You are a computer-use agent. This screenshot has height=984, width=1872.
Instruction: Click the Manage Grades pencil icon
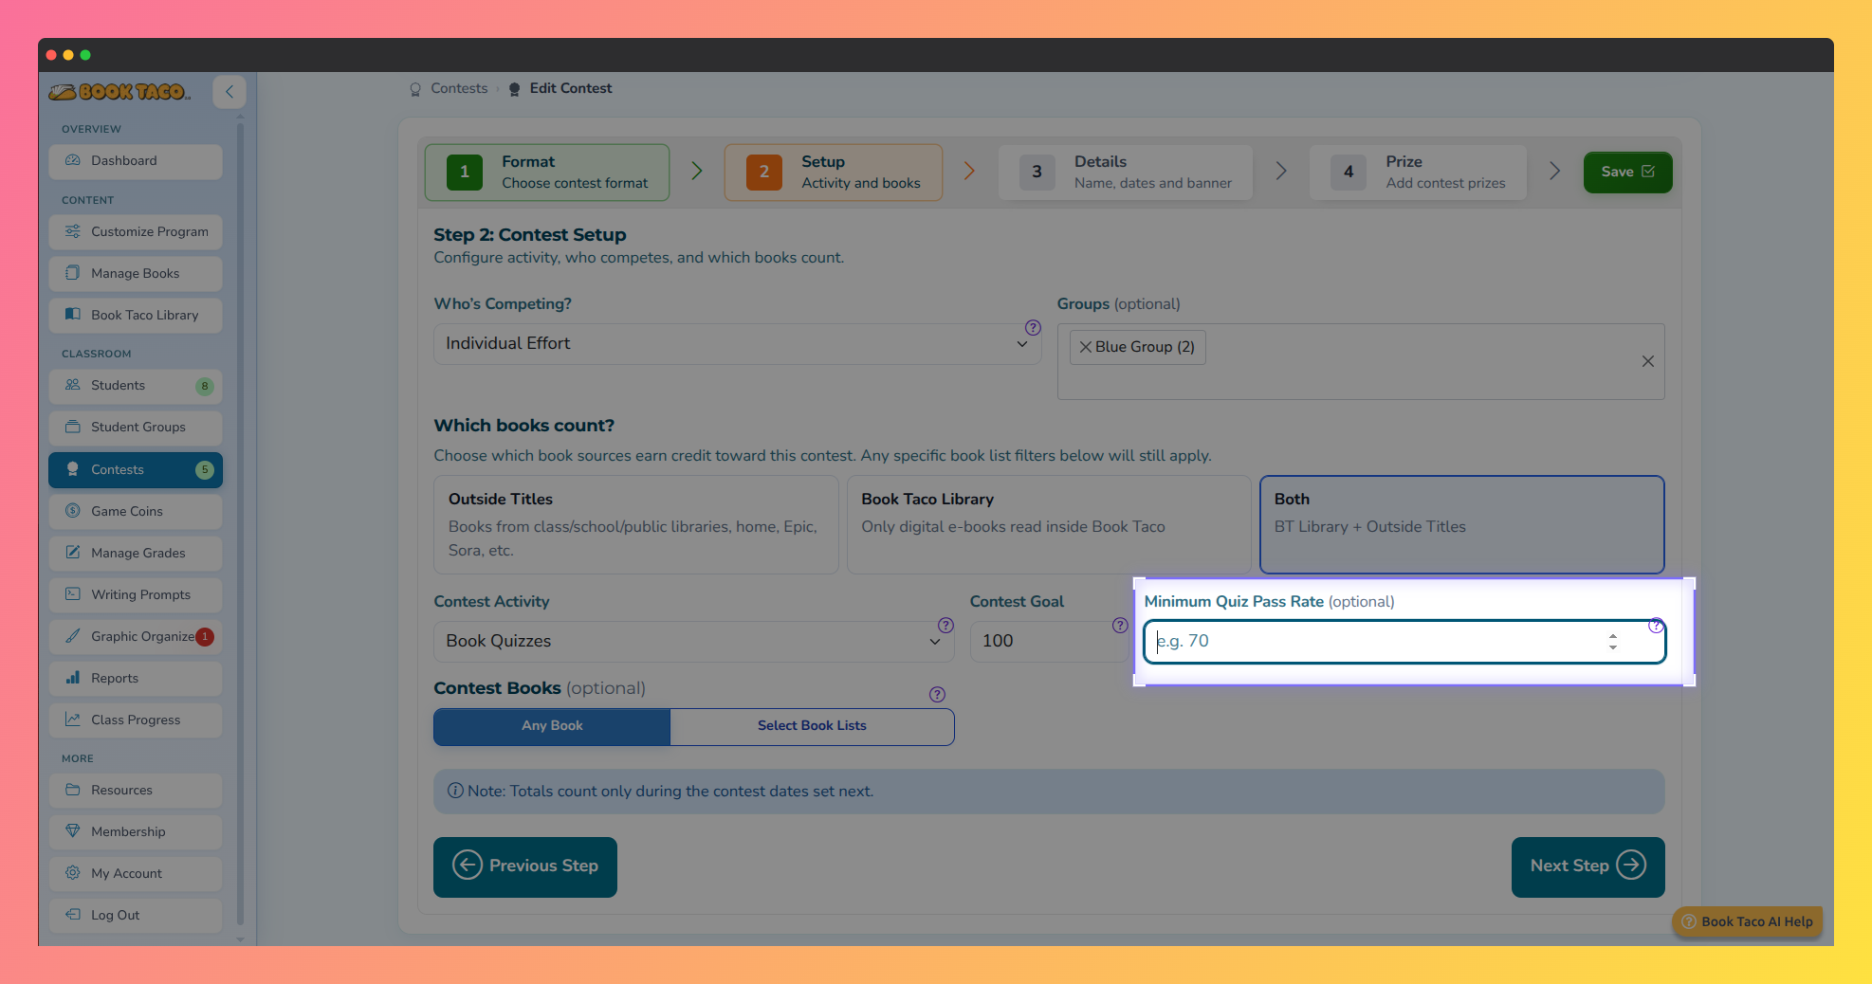73,553
